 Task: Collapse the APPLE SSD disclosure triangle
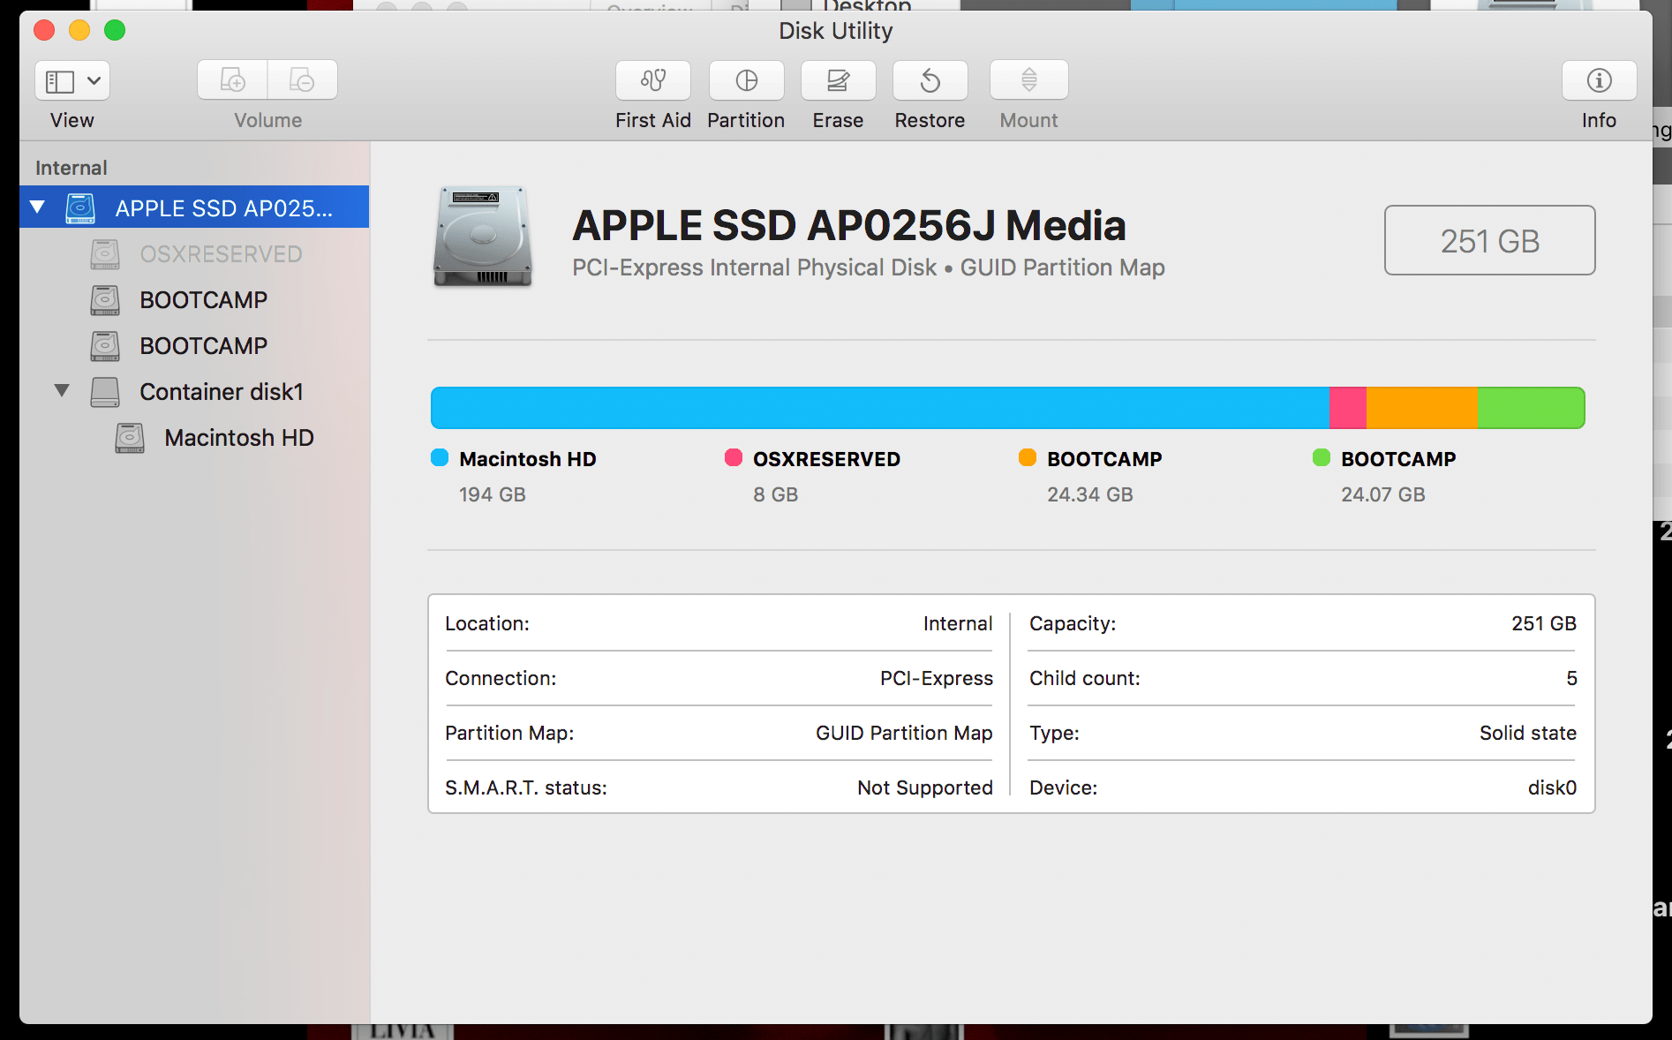(x=36, y=207)
